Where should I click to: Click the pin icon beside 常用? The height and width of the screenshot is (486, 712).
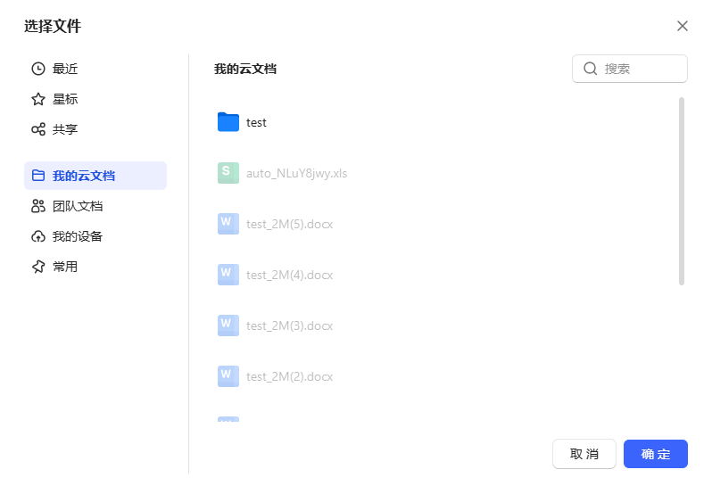[38, 267]
